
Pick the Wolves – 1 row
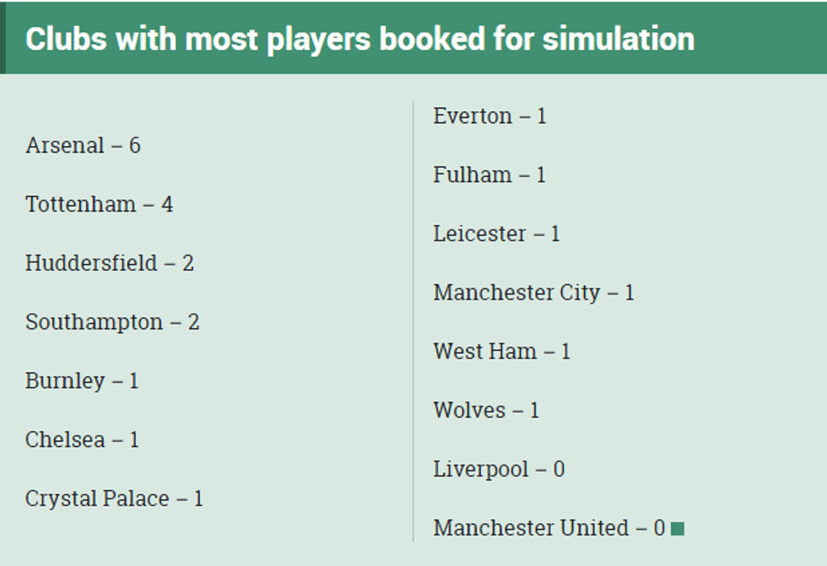pyautogui.click(x=486, y=411)
